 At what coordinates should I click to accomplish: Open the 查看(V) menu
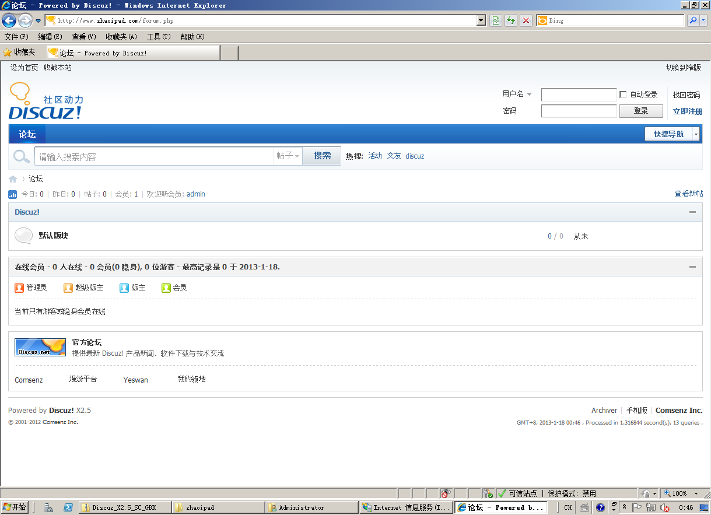84,37
